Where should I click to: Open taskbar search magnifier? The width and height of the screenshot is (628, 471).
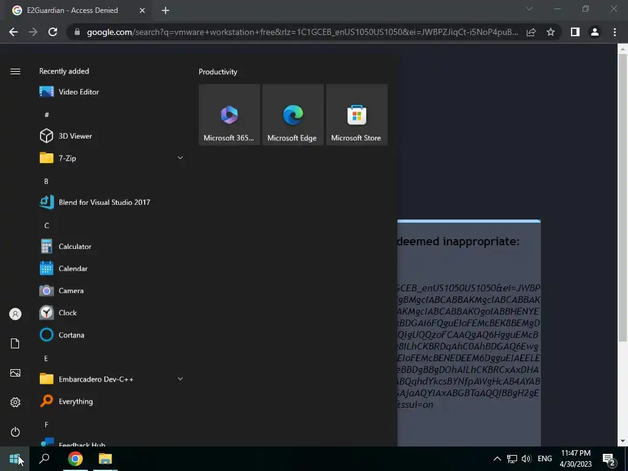(44, 459)
